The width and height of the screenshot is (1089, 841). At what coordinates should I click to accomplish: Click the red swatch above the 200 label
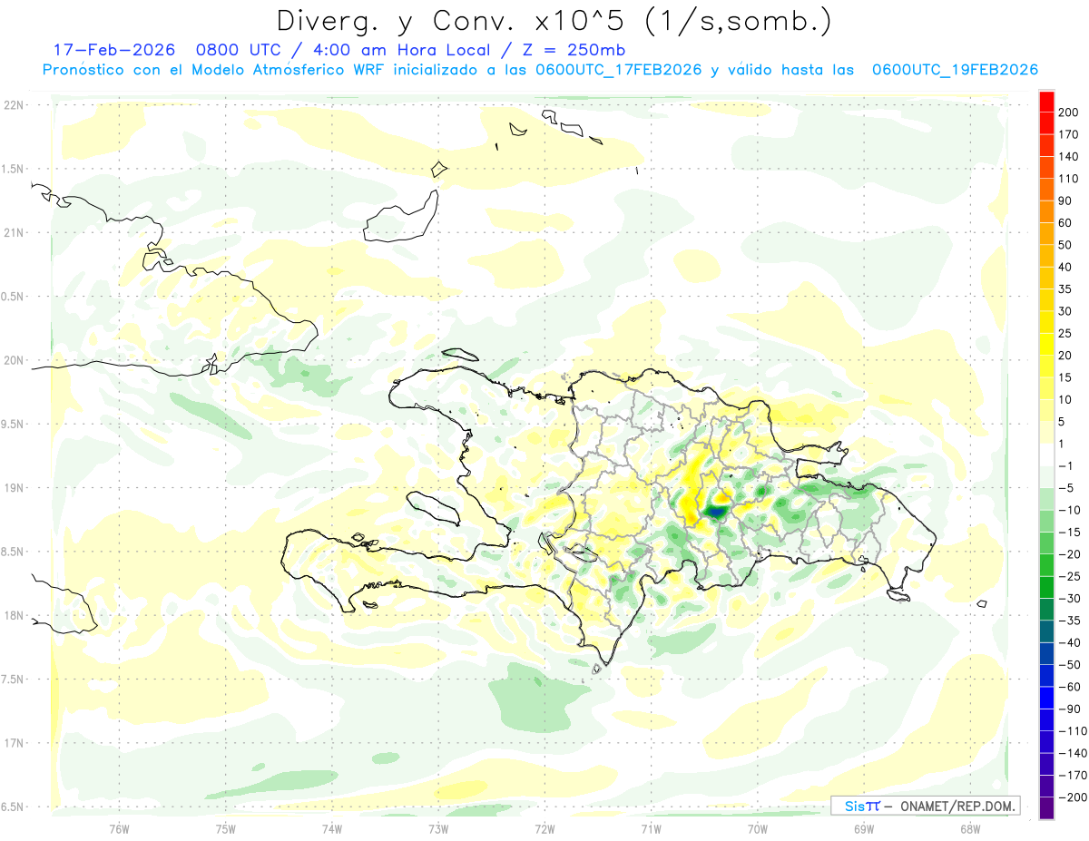[x=1047, y=100]
